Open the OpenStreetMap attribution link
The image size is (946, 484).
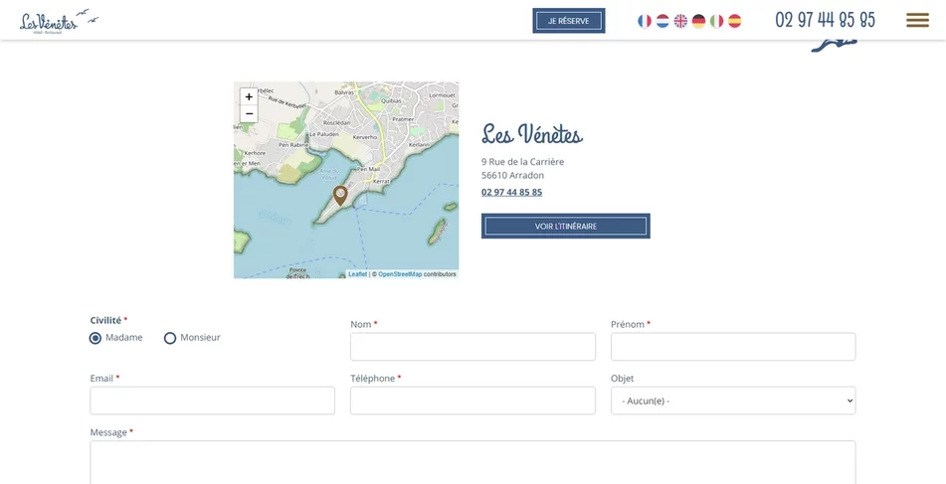(x=400, y=274)
